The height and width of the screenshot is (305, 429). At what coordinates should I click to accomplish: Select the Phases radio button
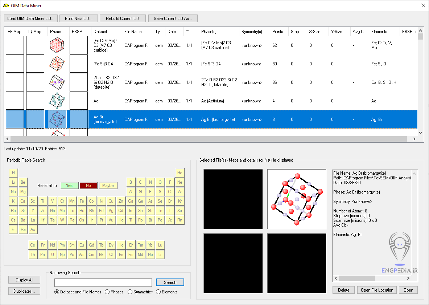pos(107,292)
